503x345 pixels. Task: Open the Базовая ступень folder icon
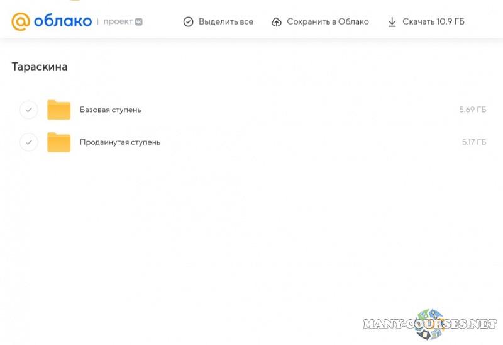point(59,110)
